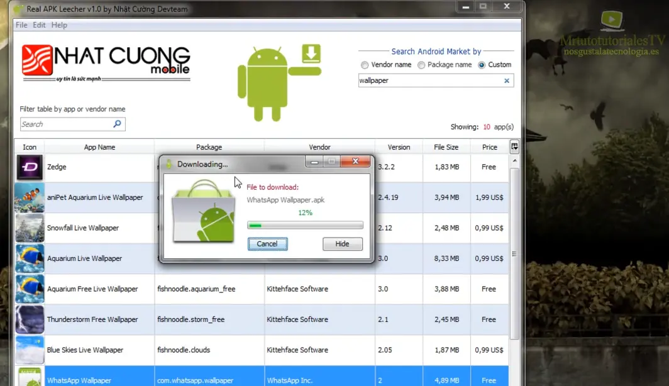
Task: Click the 2,45 MB file size cell
Action: pyautogui.click(x=446, y=319)
